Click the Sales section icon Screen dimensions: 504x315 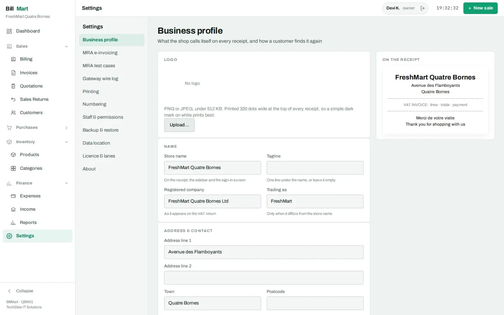coord(9,46)
